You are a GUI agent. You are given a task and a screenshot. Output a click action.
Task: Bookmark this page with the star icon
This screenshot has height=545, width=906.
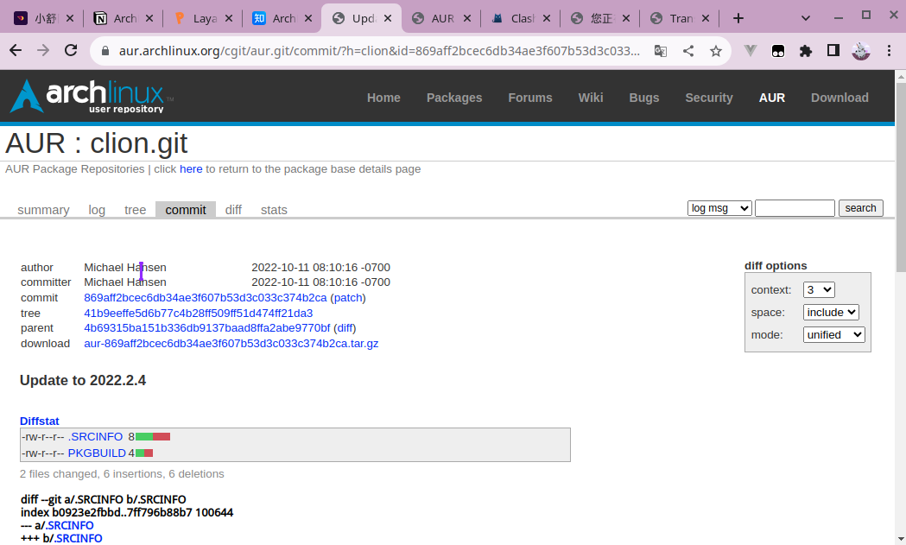coord(715,51)
